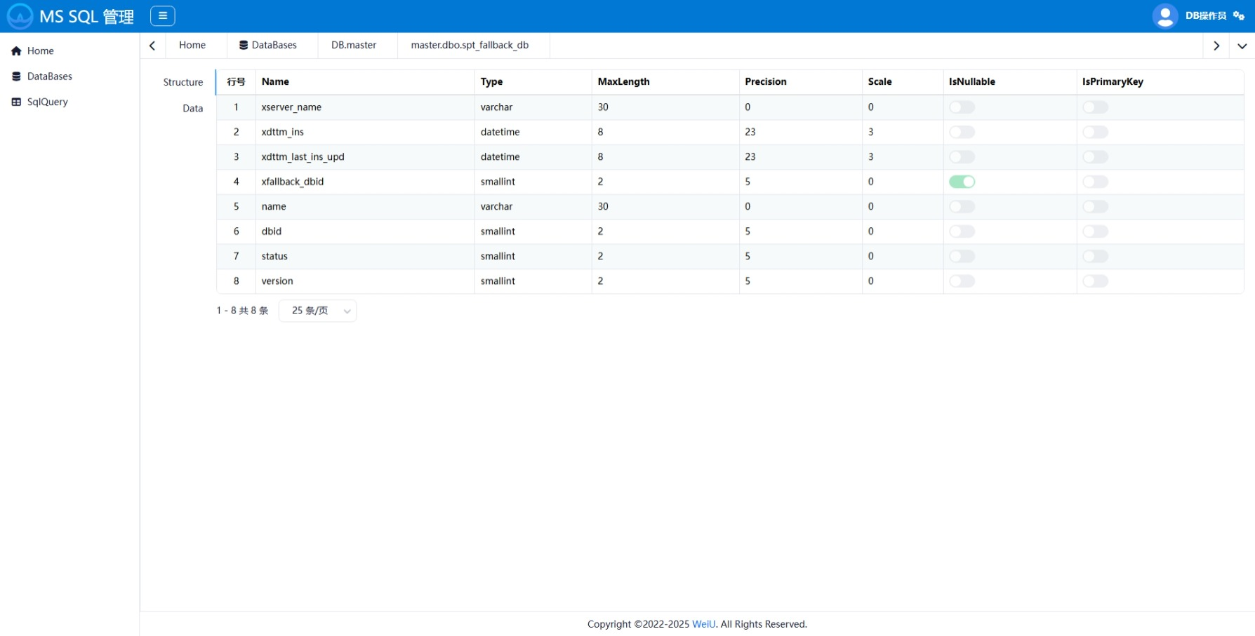Toggle IsNullable switch for xserver_name
The image size is (1255, 636).
point(962,107)
